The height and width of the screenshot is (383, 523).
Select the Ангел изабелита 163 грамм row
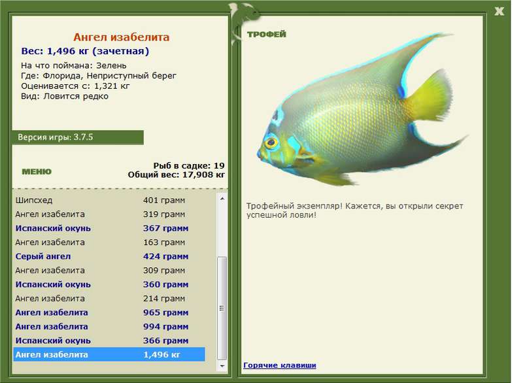point(109,242)
